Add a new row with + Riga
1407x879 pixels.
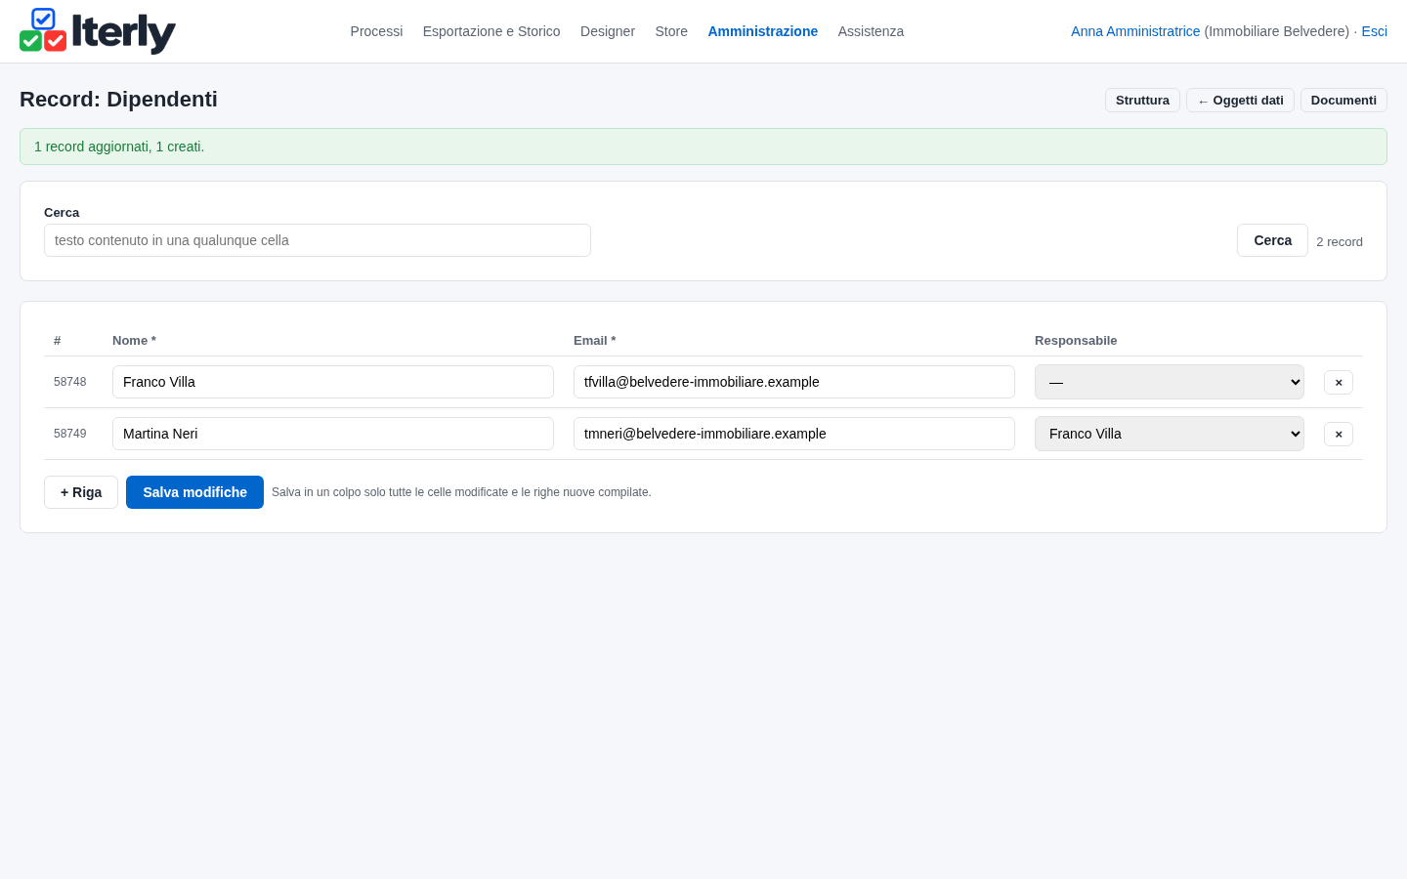click(81, 492)
